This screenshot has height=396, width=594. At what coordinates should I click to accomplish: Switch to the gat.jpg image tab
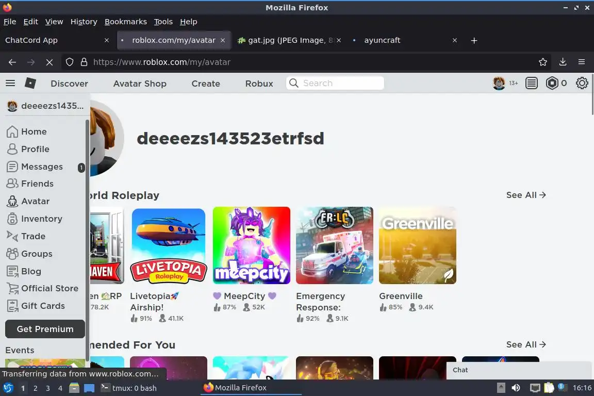coord(289,40)
